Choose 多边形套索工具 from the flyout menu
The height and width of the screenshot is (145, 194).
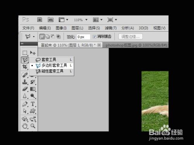click(52, 65)
